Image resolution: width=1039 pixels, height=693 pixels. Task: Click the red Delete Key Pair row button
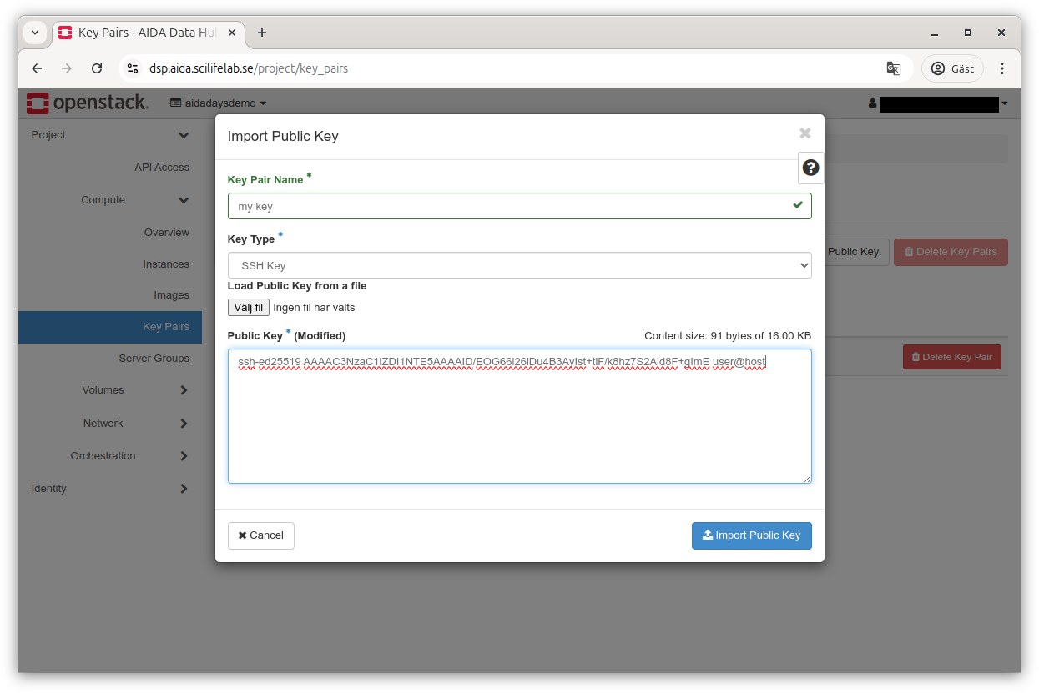(951, 357)
